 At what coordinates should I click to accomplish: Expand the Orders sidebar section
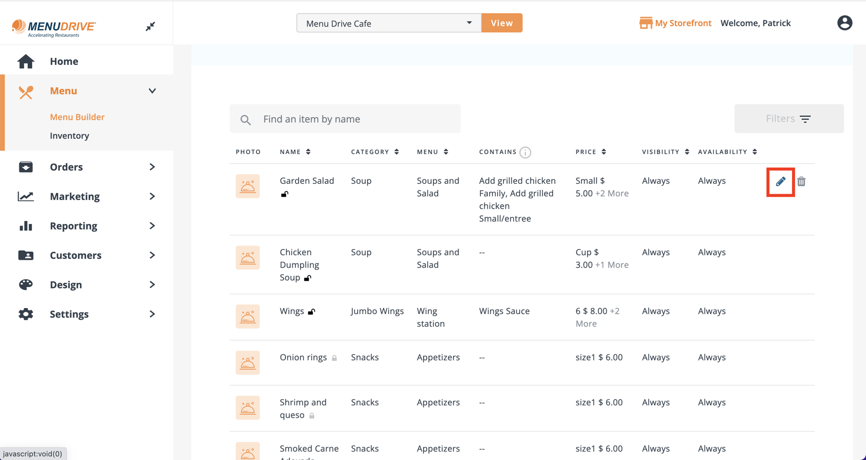tap(152, 167)
